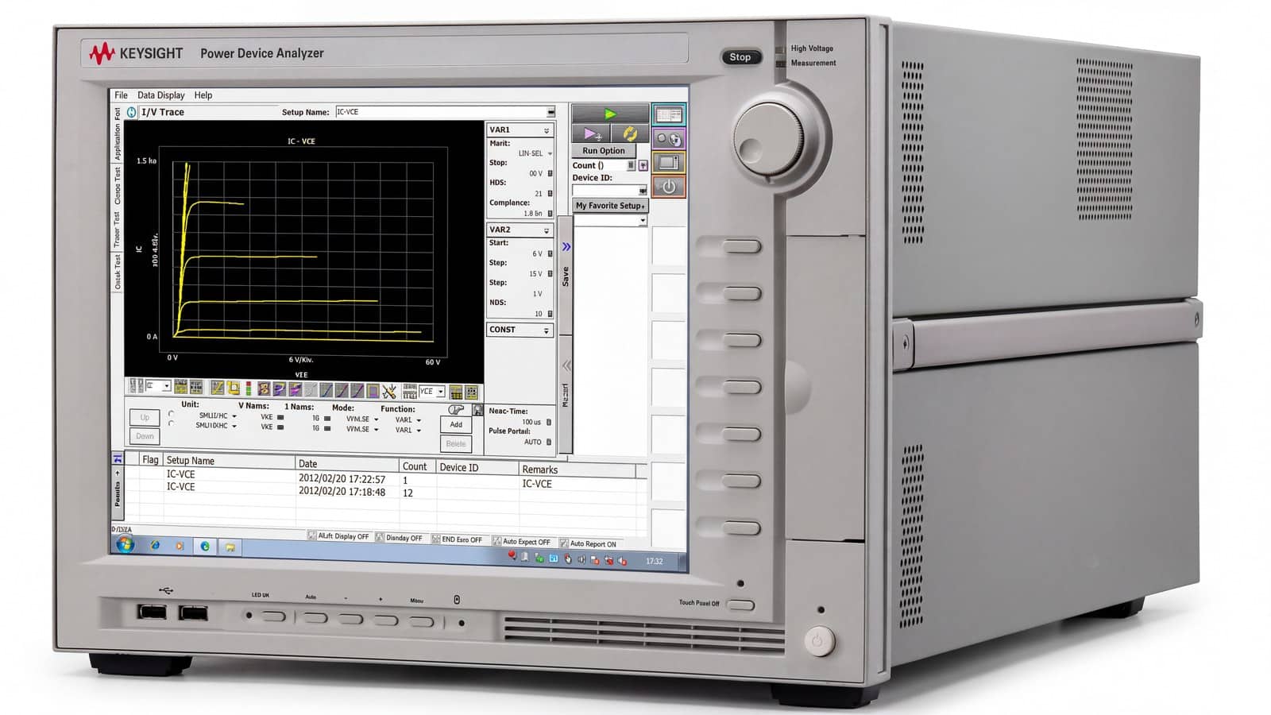Select the radio button for the lower SMU/HC unit row
The height and width of the screenshot is (715, 1271).
point(171,424)
